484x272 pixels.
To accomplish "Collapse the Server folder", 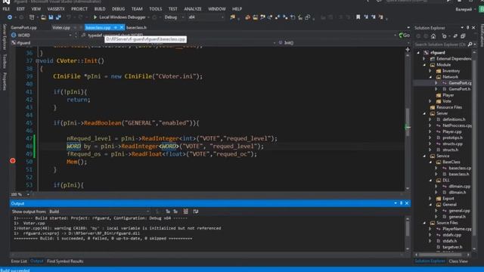I will click(424, 113).
